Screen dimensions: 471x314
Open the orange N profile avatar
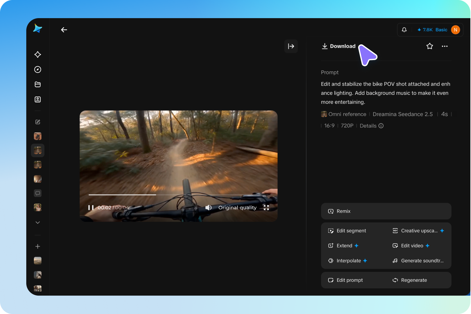455,30
